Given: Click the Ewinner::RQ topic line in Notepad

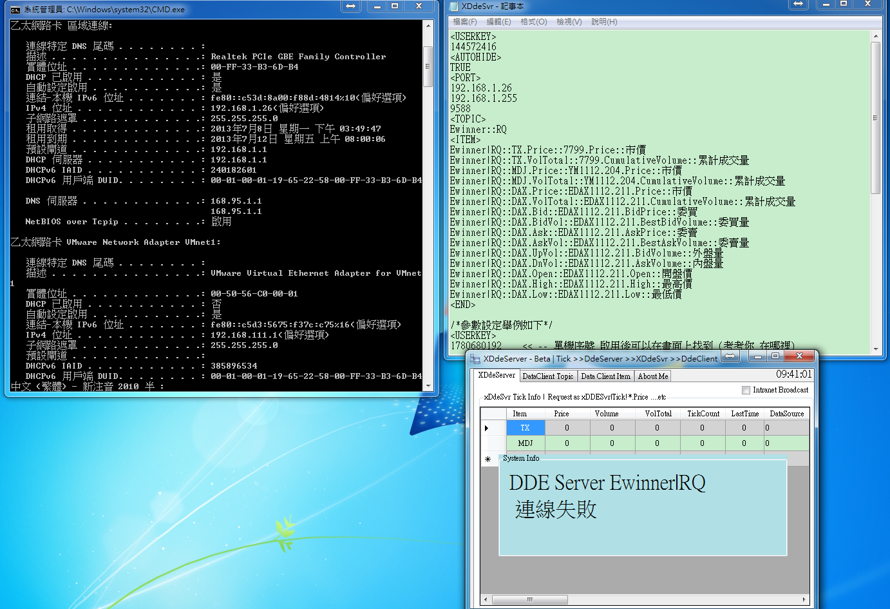Looking at the screenshot, I should tap(478, 130).
